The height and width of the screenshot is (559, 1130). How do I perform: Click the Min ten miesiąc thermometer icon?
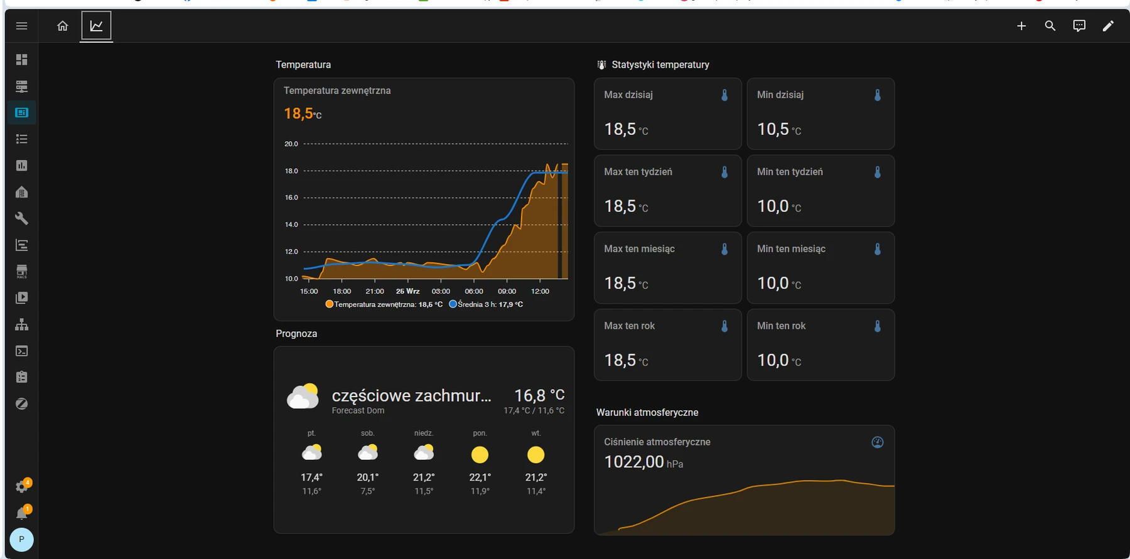point(878,249)
